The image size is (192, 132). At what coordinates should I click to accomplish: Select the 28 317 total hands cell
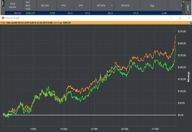pos(18,13)
